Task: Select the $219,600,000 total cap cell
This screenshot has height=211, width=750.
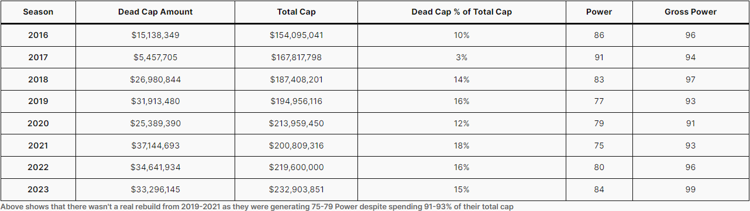Action: (296, 167)
